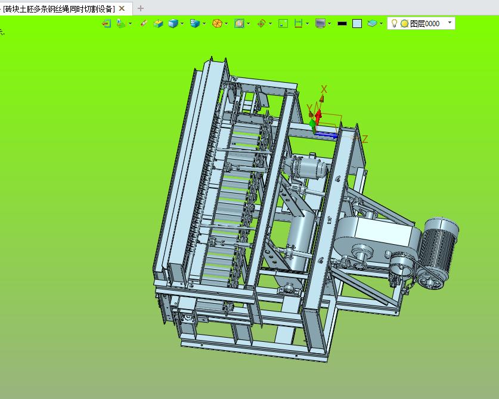Open dropdown beside the dimension measure icon
This screenshot has height=399, width=499.
click(x=307, y=24)
